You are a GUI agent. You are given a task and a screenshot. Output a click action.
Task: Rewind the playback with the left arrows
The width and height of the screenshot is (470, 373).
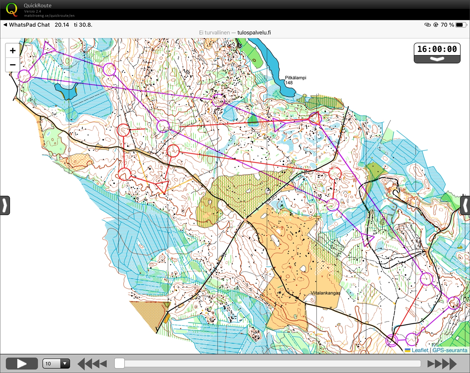coord(92,364)
